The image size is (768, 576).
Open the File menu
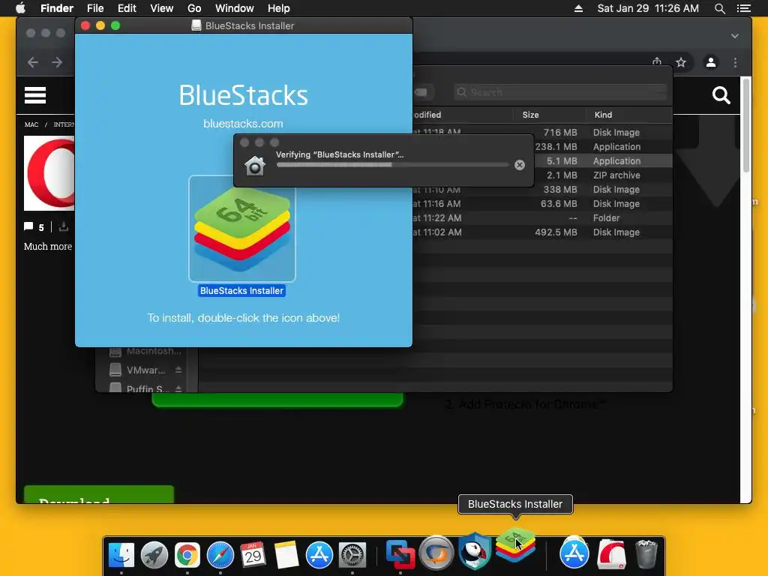(x=95, y=8)
